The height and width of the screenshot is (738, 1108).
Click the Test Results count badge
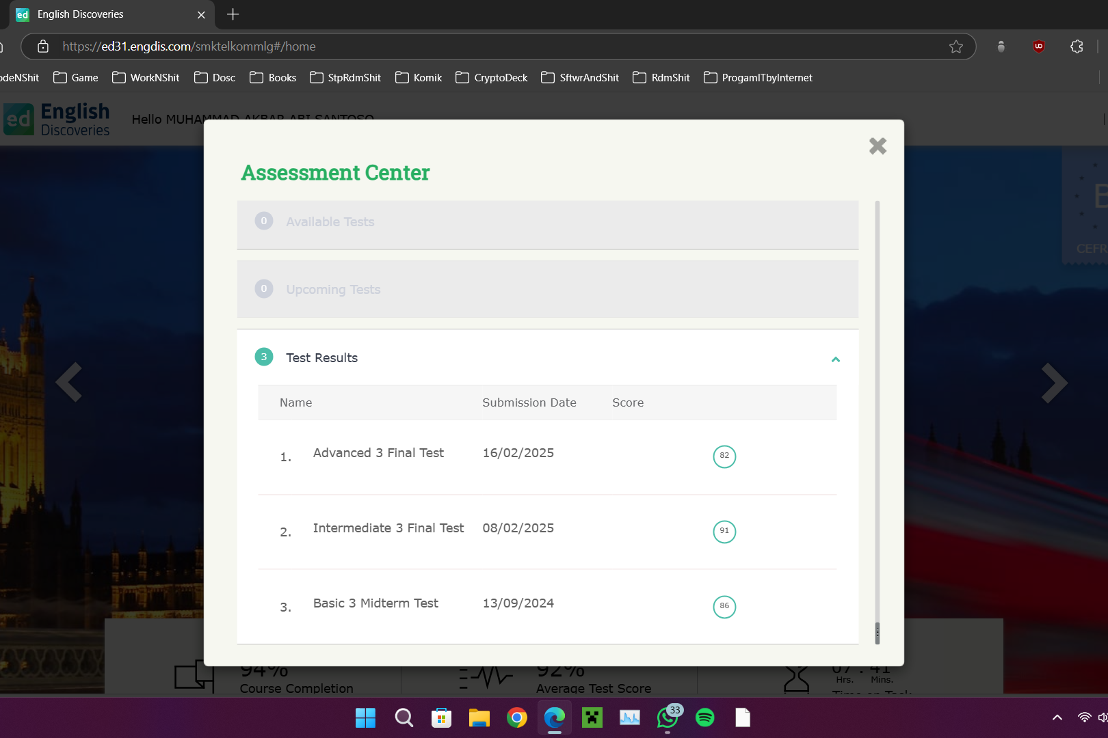(264, 357)
